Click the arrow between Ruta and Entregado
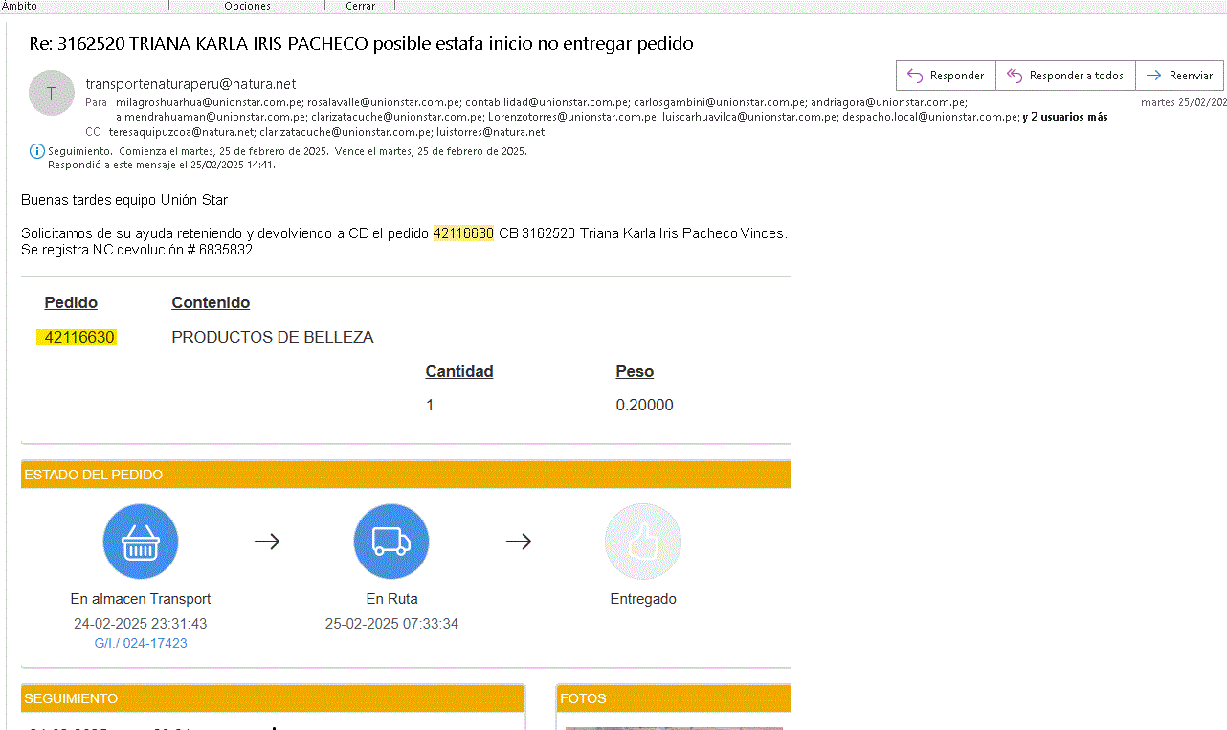 (519, 542)
